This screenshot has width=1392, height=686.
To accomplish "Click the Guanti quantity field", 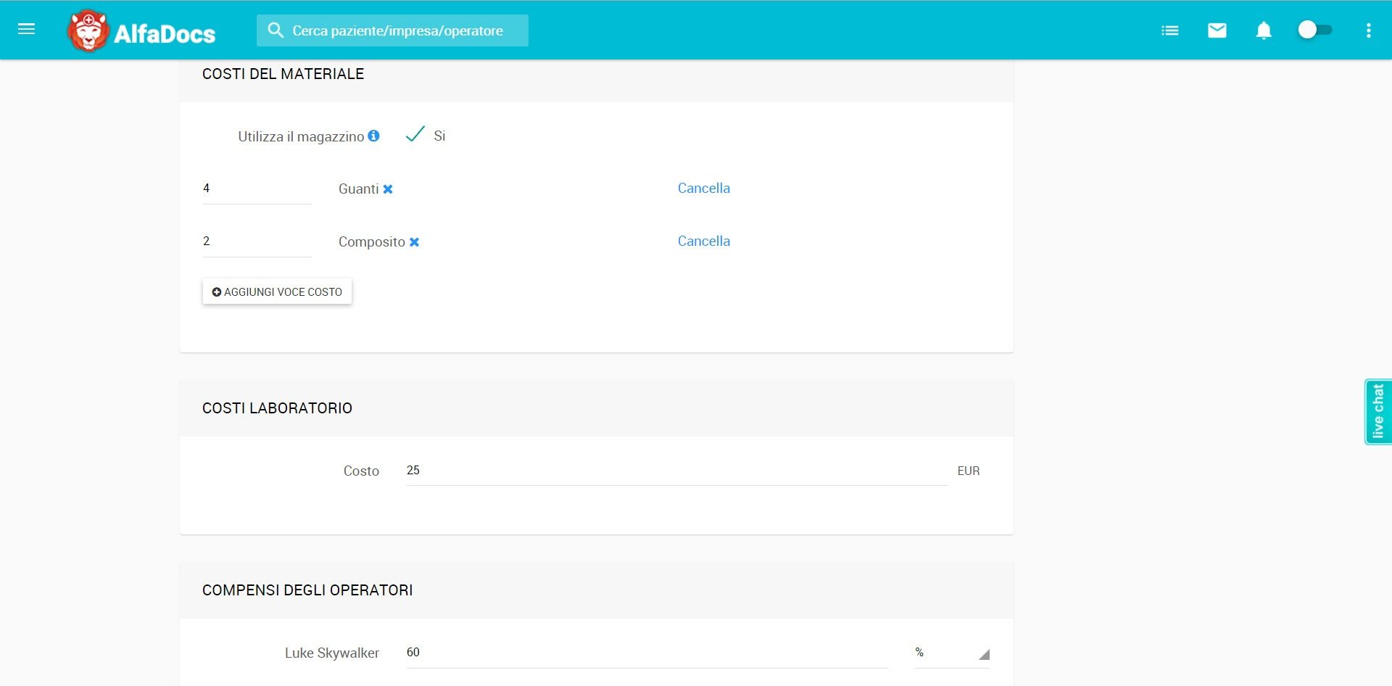I will (x=257, y=189).
